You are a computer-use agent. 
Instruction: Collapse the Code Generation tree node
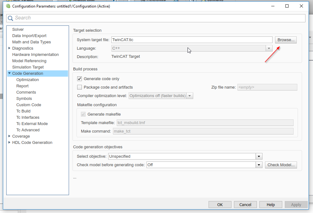click(x=9, y=73)
